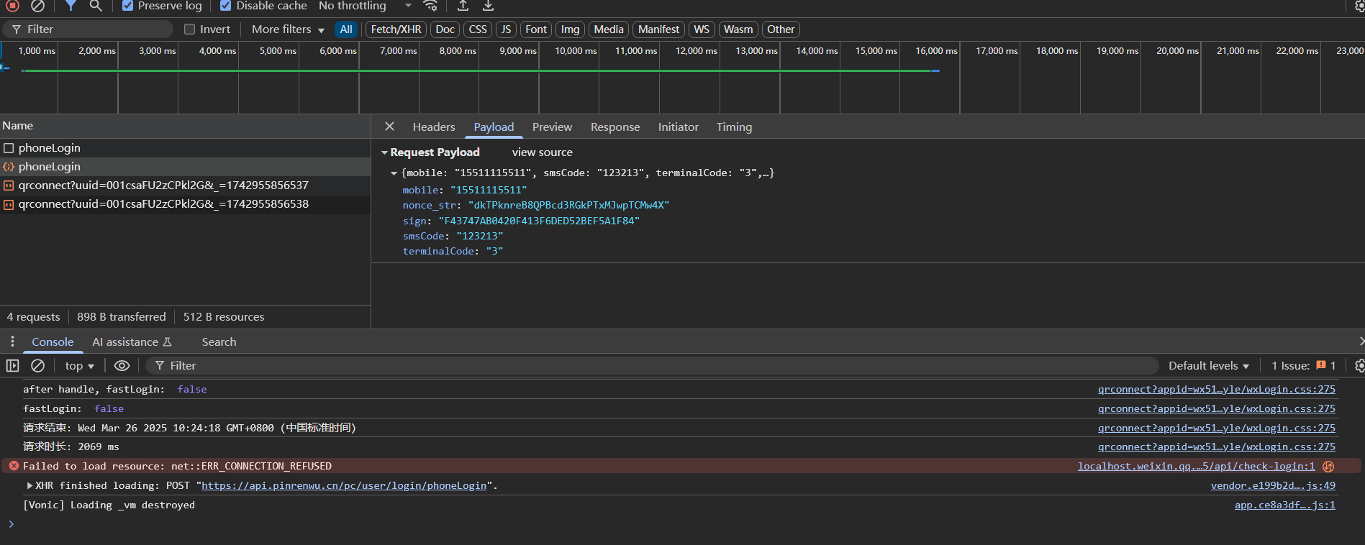Click the view source link
Viewport: 1365px width, 545px height.
click(542, 152)
